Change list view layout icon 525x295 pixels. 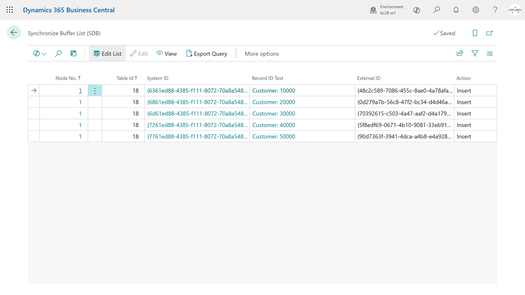pos(490,53)
